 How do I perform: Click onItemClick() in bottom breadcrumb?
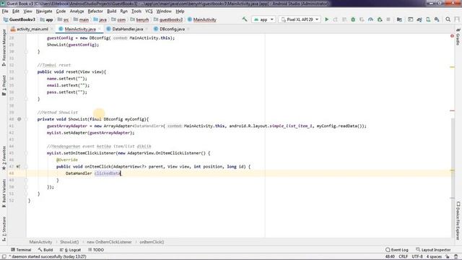(x=152, y=242)
